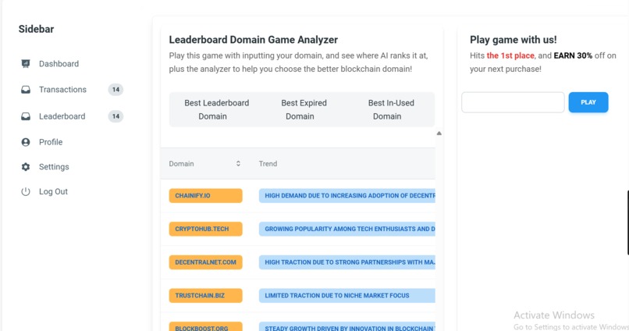Select the TRUSTCHAIN.BIZ domain tag
Image resolution: width=629 pixels, height=331 pixels.
[205, 296]
